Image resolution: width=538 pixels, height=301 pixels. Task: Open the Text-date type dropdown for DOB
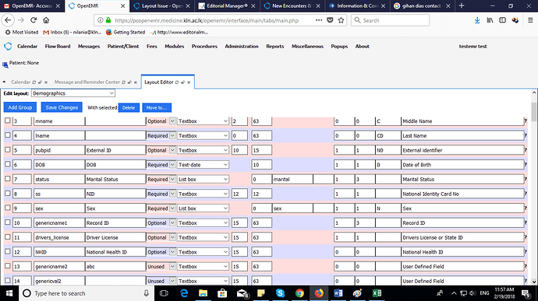(204, 165)
